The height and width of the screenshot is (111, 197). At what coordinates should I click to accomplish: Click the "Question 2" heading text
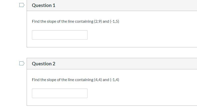click(44, 64)
